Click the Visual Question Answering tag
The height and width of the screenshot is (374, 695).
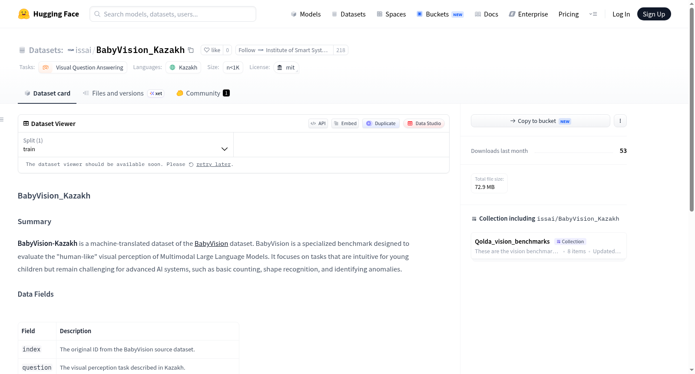click(83, 67)
